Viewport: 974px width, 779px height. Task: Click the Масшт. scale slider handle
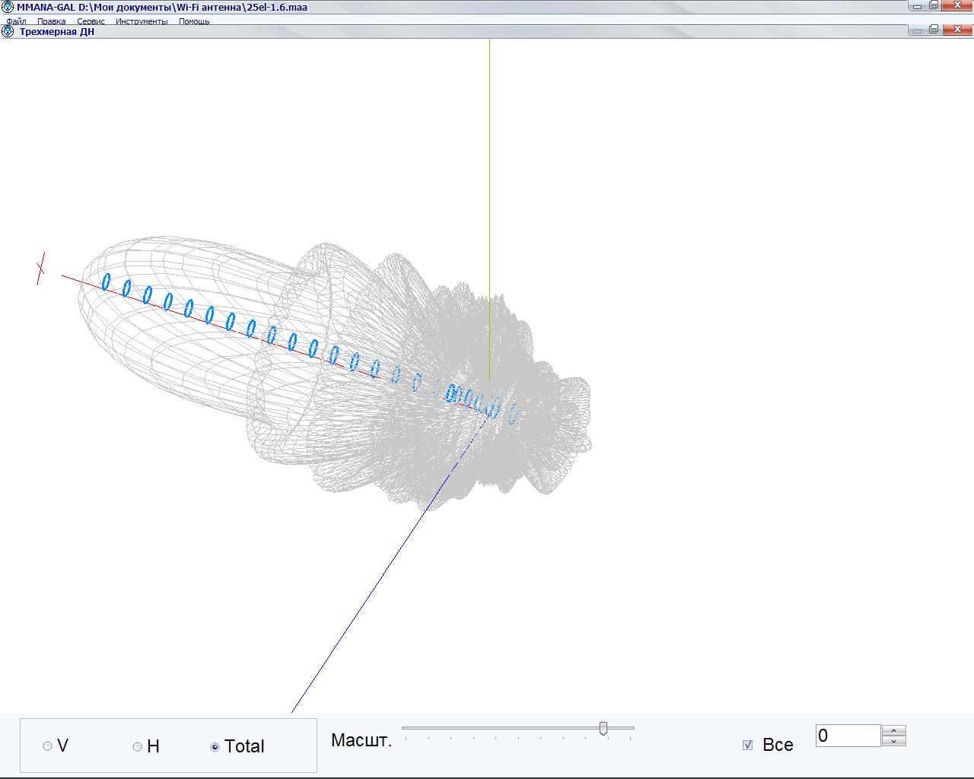(603, 729)
